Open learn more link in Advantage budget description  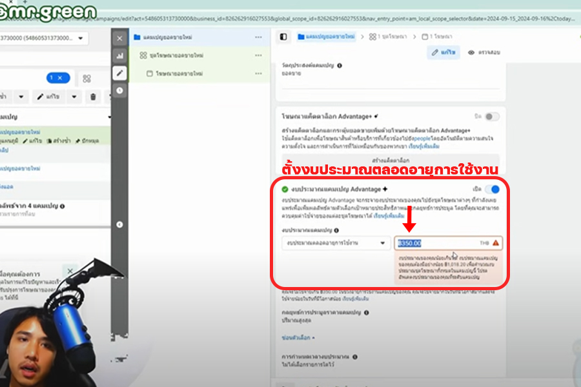tap(389, 216)
